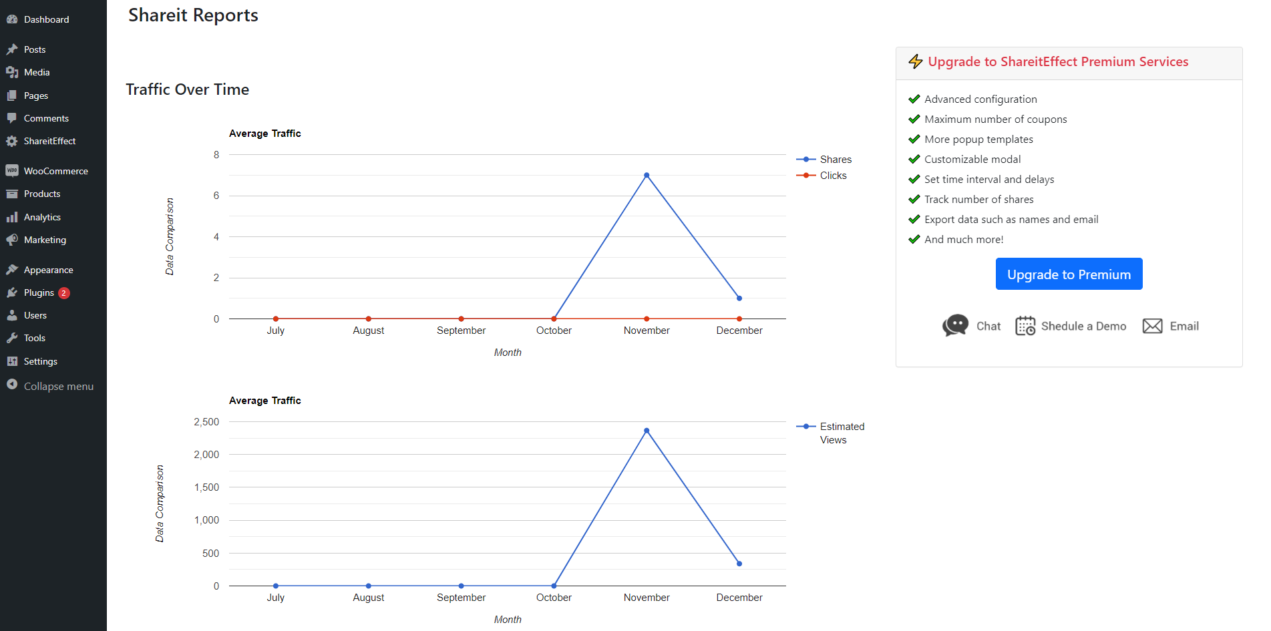Click the Products menu label
The image size is (1271, 631).
click(x=42, y=194)
